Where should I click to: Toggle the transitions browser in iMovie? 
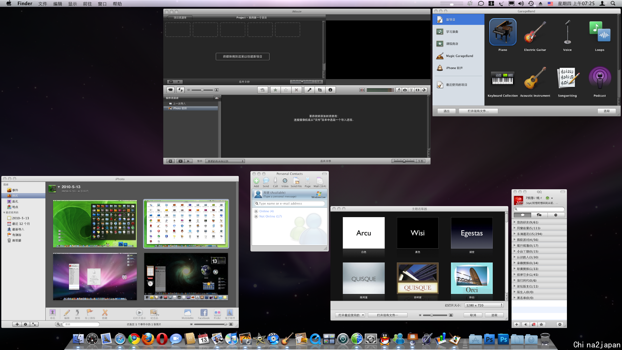(x=417, y=90)
